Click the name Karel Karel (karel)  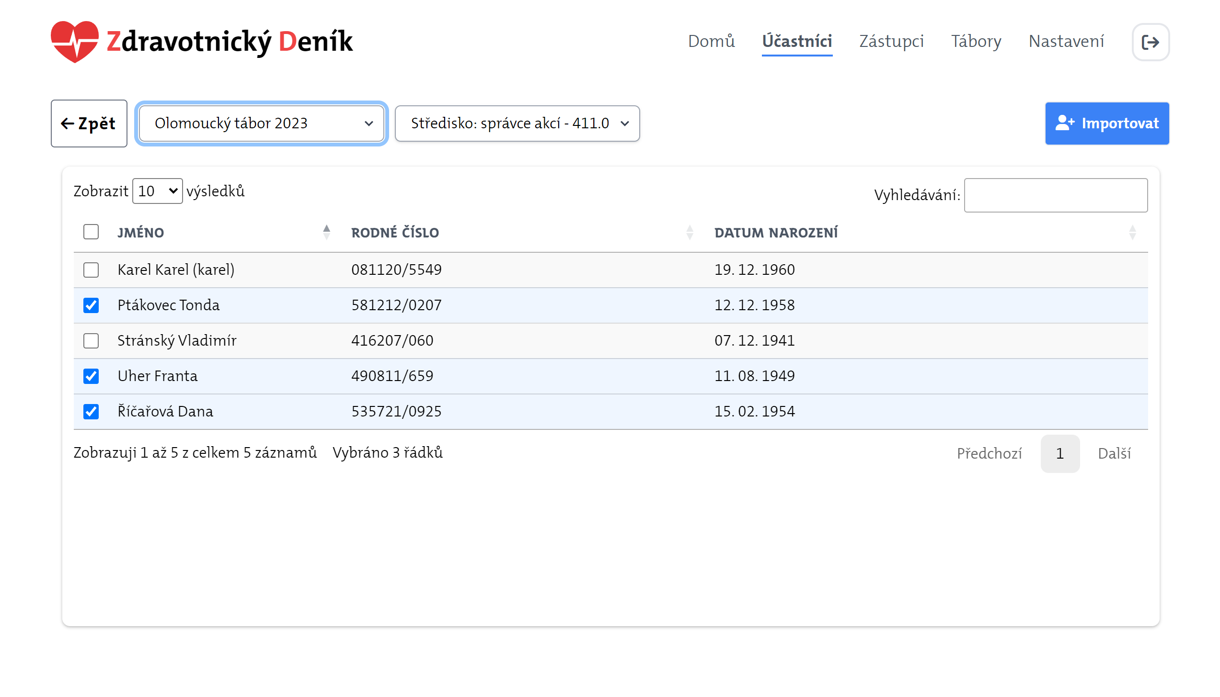176,270
